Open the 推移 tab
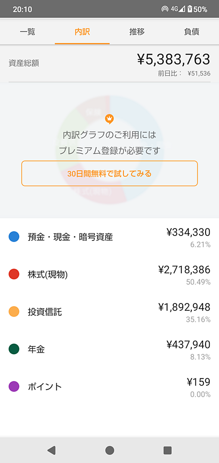The width and height of the screenshot is (219, 463). (137, 31)
